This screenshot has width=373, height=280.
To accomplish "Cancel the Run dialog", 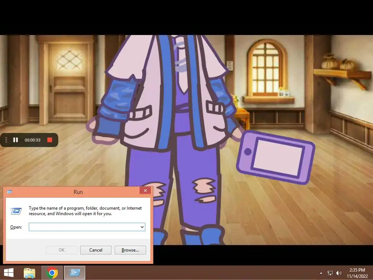I will click(96, 250).
